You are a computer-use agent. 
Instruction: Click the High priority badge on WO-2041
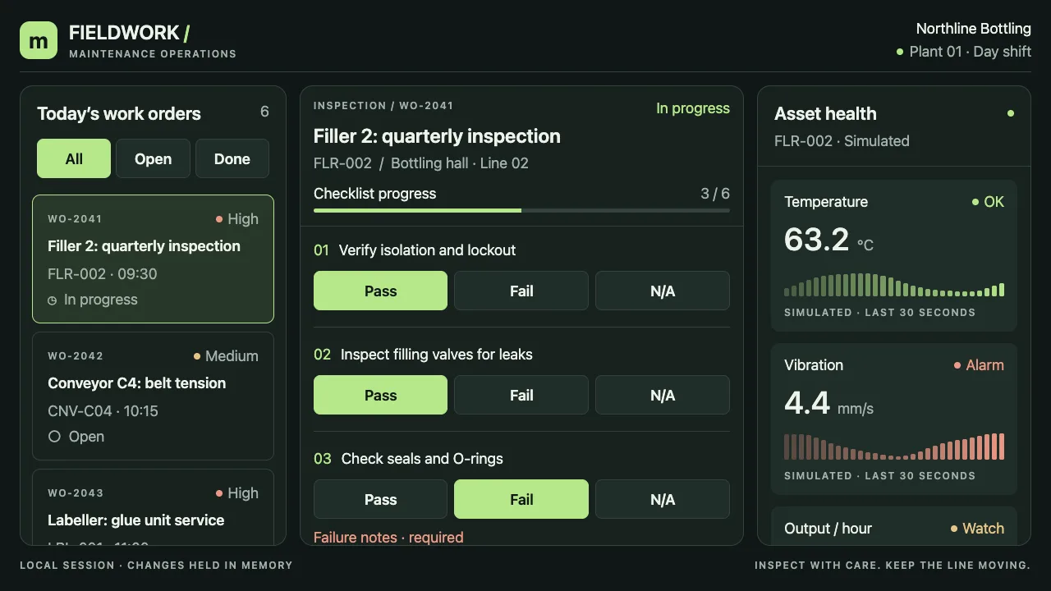coord(237,219)
